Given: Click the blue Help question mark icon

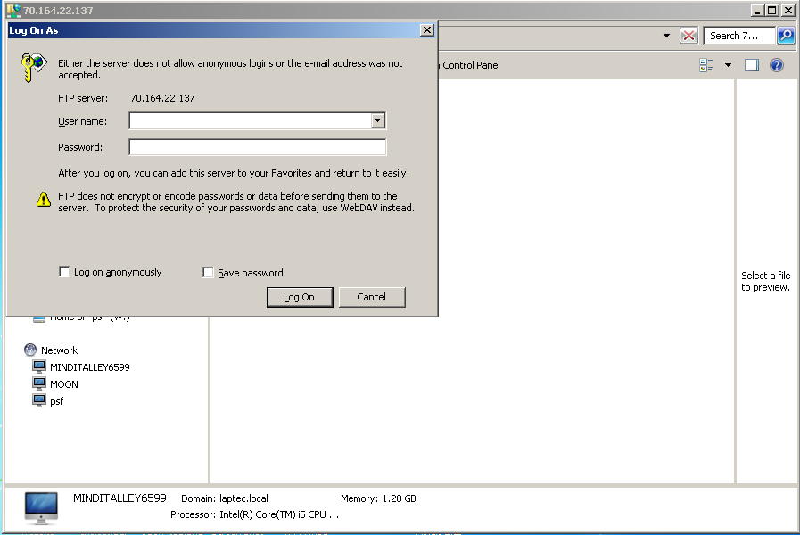Looking at the screenshot, I should pos(777,65).
